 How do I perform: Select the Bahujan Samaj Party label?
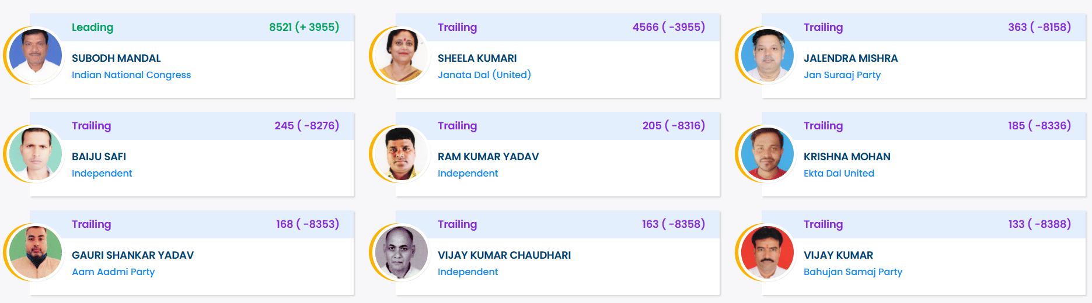(x=853, y=272)
